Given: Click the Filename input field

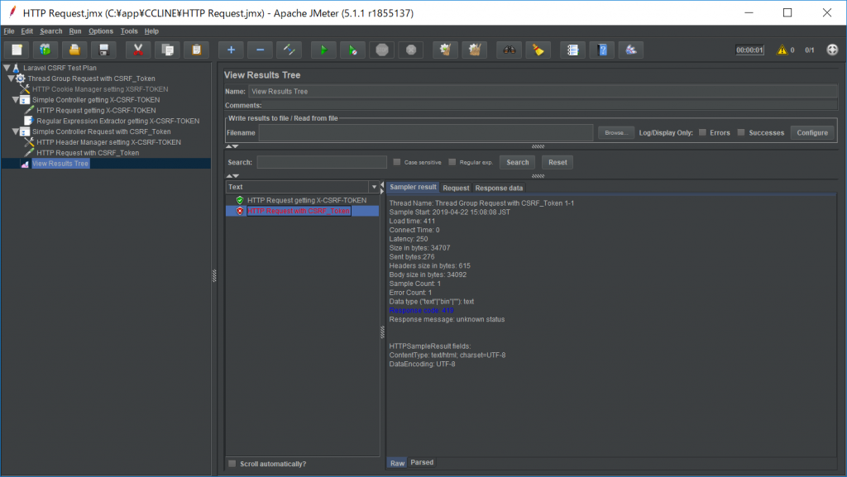Looking at the screenshot, I should 426,133.
